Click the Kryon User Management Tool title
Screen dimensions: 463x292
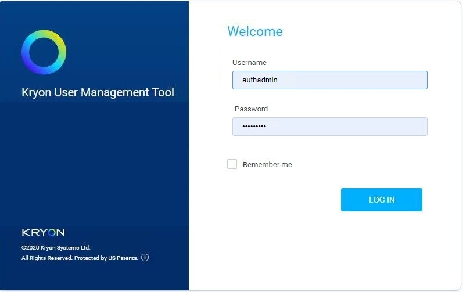[98, 93]
